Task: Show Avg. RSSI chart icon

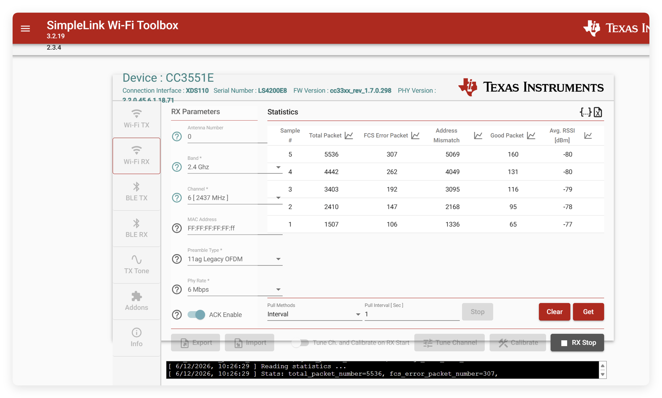Action: [588, 136]
